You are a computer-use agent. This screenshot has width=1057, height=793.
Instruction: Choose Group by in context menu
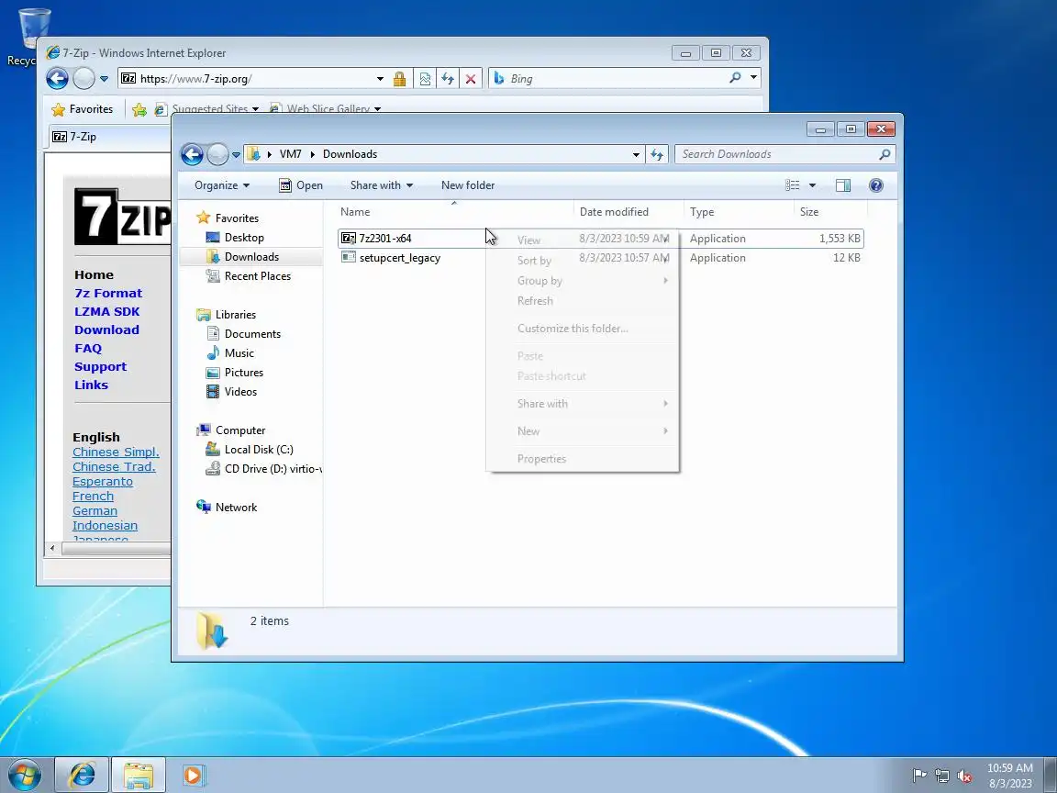[x=583, y=281]
